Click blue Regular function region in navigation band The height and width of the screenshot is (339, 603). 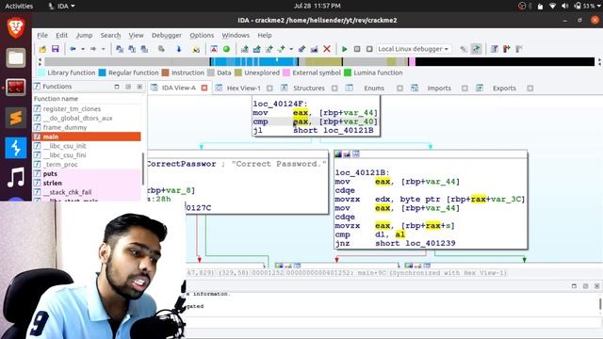point(253,61)
